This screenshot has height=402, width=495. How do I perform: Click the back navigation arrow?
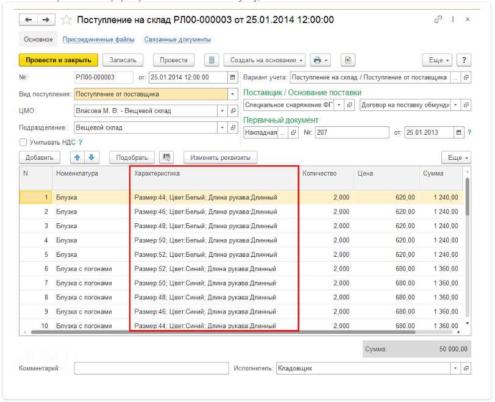click(28, 20)
